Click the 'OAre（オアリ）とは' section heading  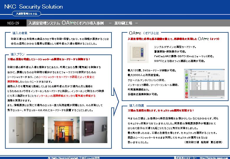coord(144,33)
